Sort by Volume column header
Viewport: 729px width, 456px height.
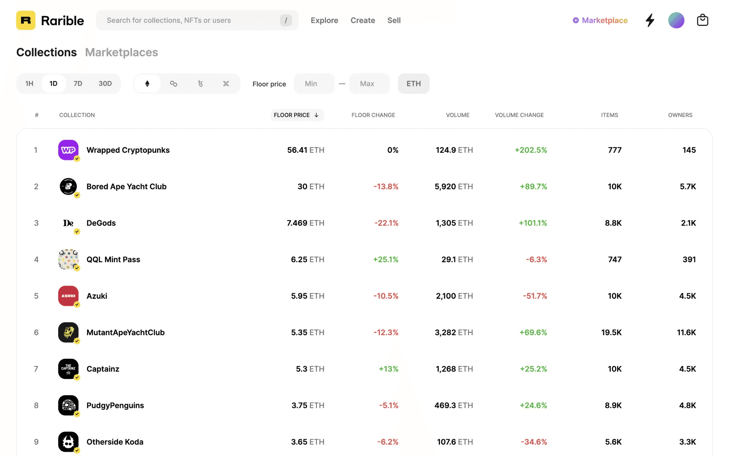[458, 115]
